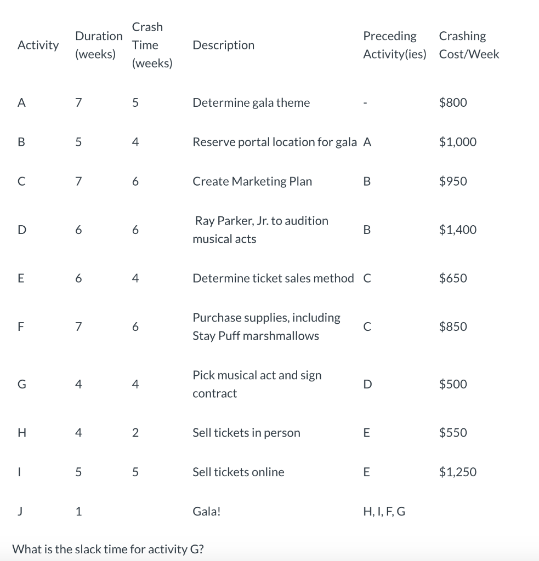Click the 'Gala!' description
This screenshot has height=561, width=539.
(x=207, y=512)
